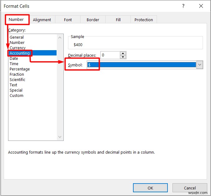
Task: Open the Help question mark icon
Action: tap(183, 6)
